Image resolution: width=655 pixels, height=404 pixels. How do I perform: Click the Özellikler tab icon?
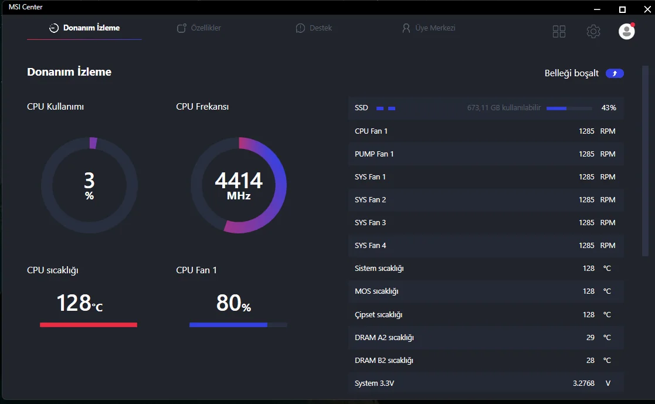tap(181, 28)
